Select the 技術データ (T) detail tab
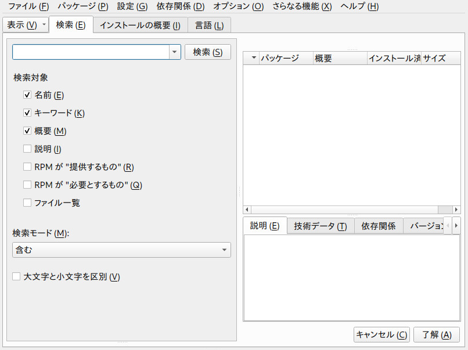 321,226
